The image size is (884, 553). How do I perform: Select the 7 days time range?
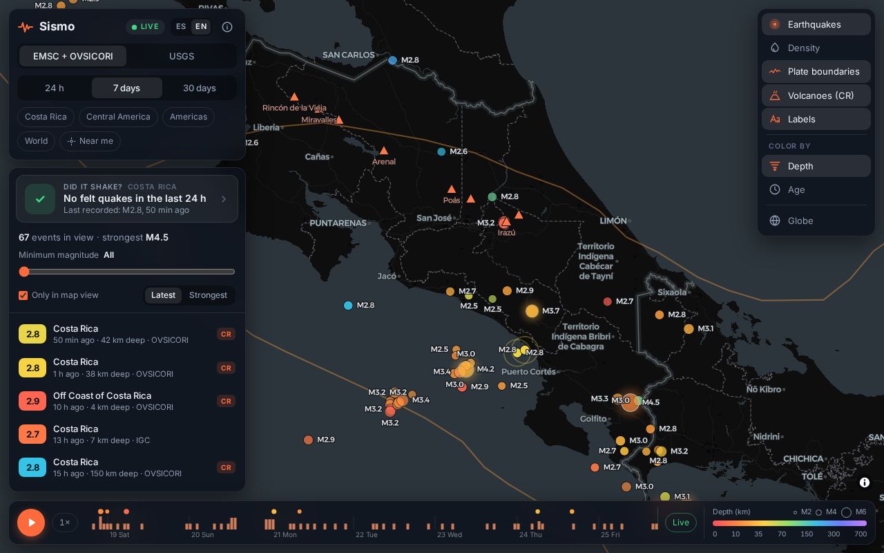point(126,88)
